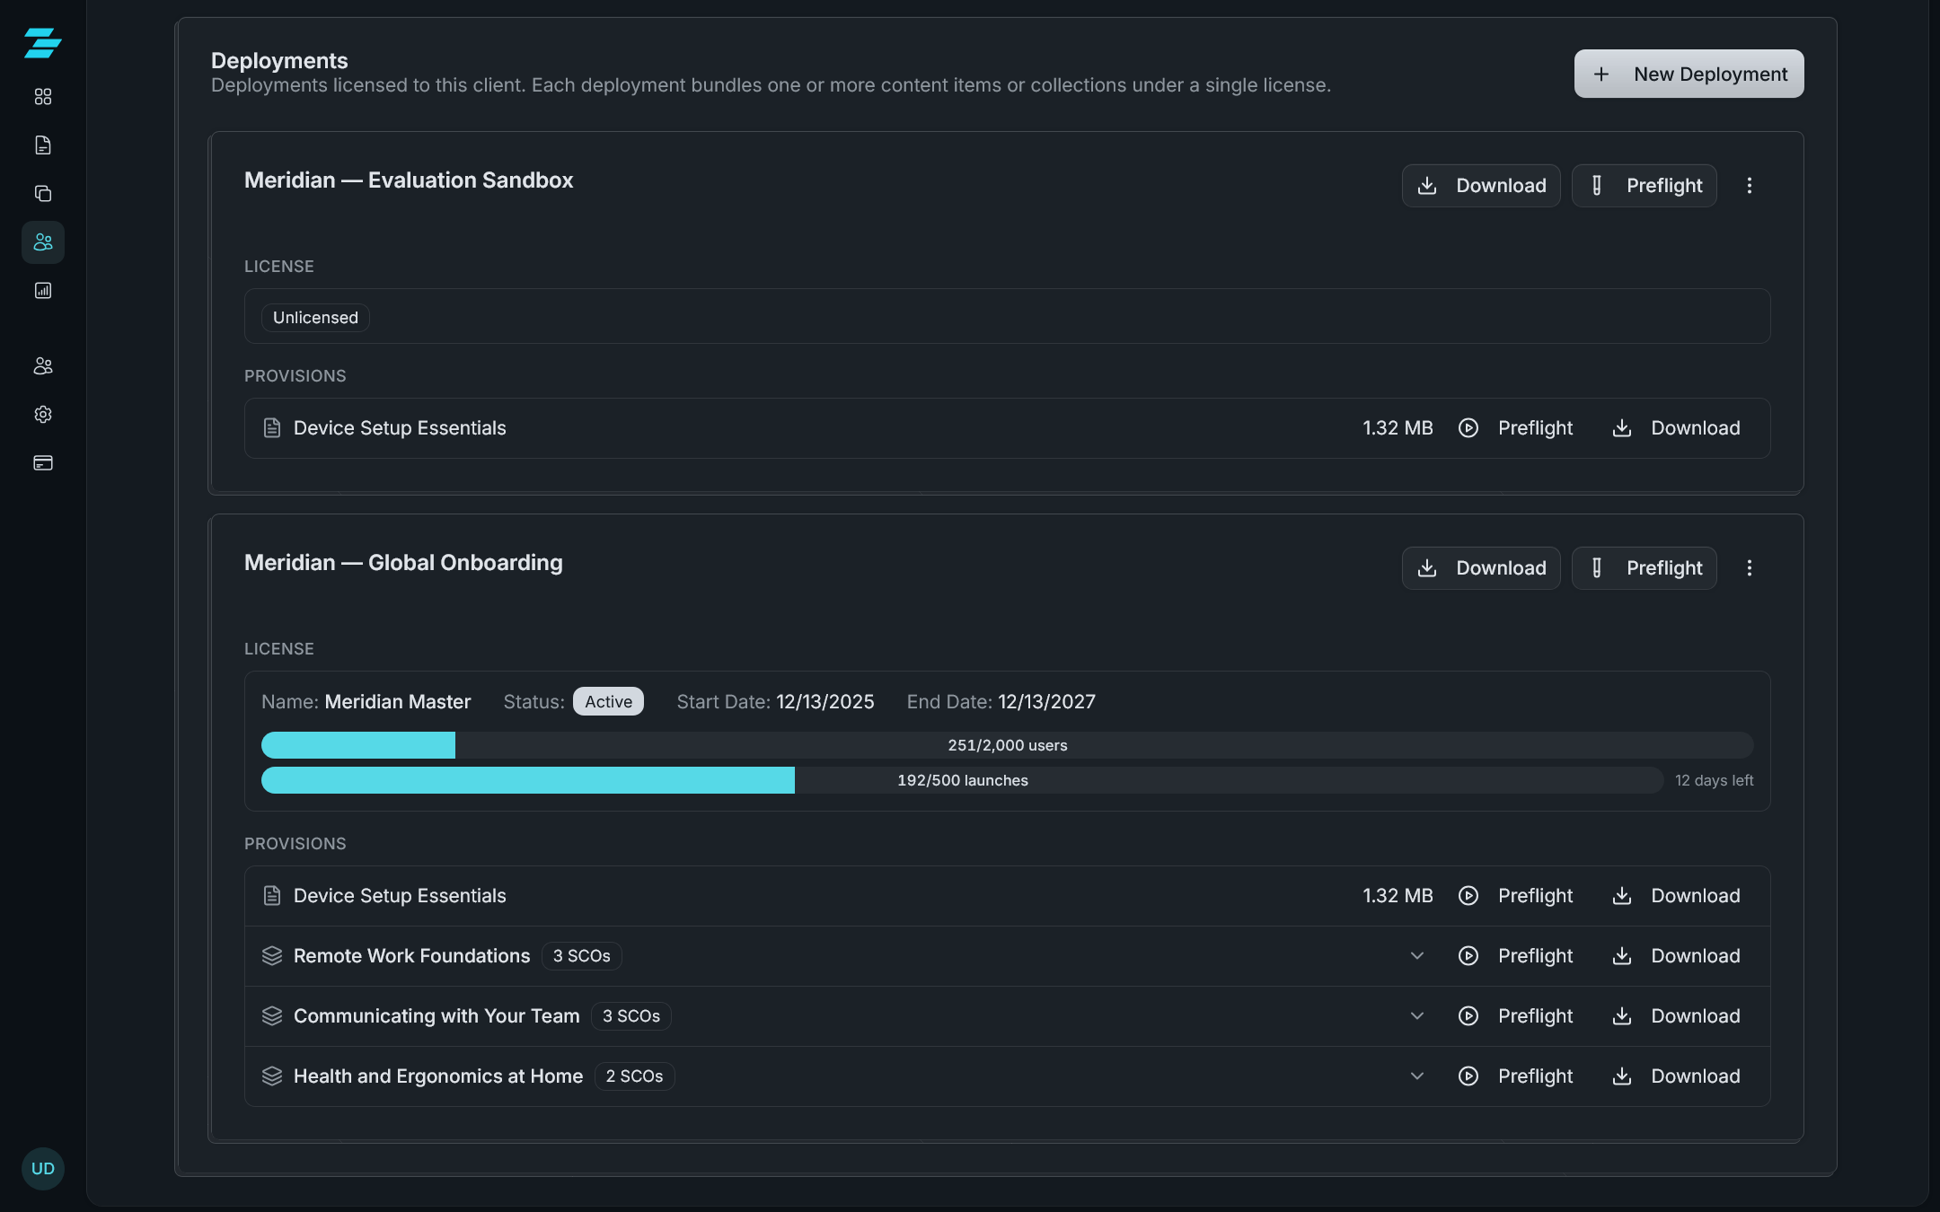The height and width of the screenshot is (1212, 1940).
Task: Download the Evaluation Sandbox deployment
Action: pos(1481,186)
